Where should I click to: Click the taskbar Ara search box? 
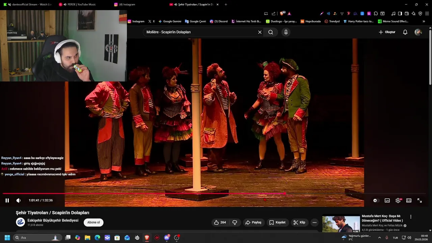[37, 238]
